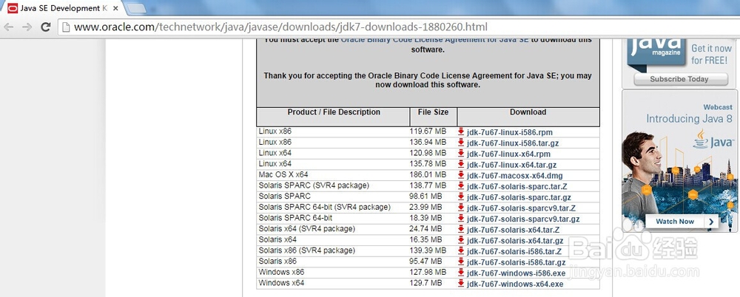The width and height of the screenshot is (740, 297).
Task: Go forward using browser forward arrow
Action: (27, 27)
